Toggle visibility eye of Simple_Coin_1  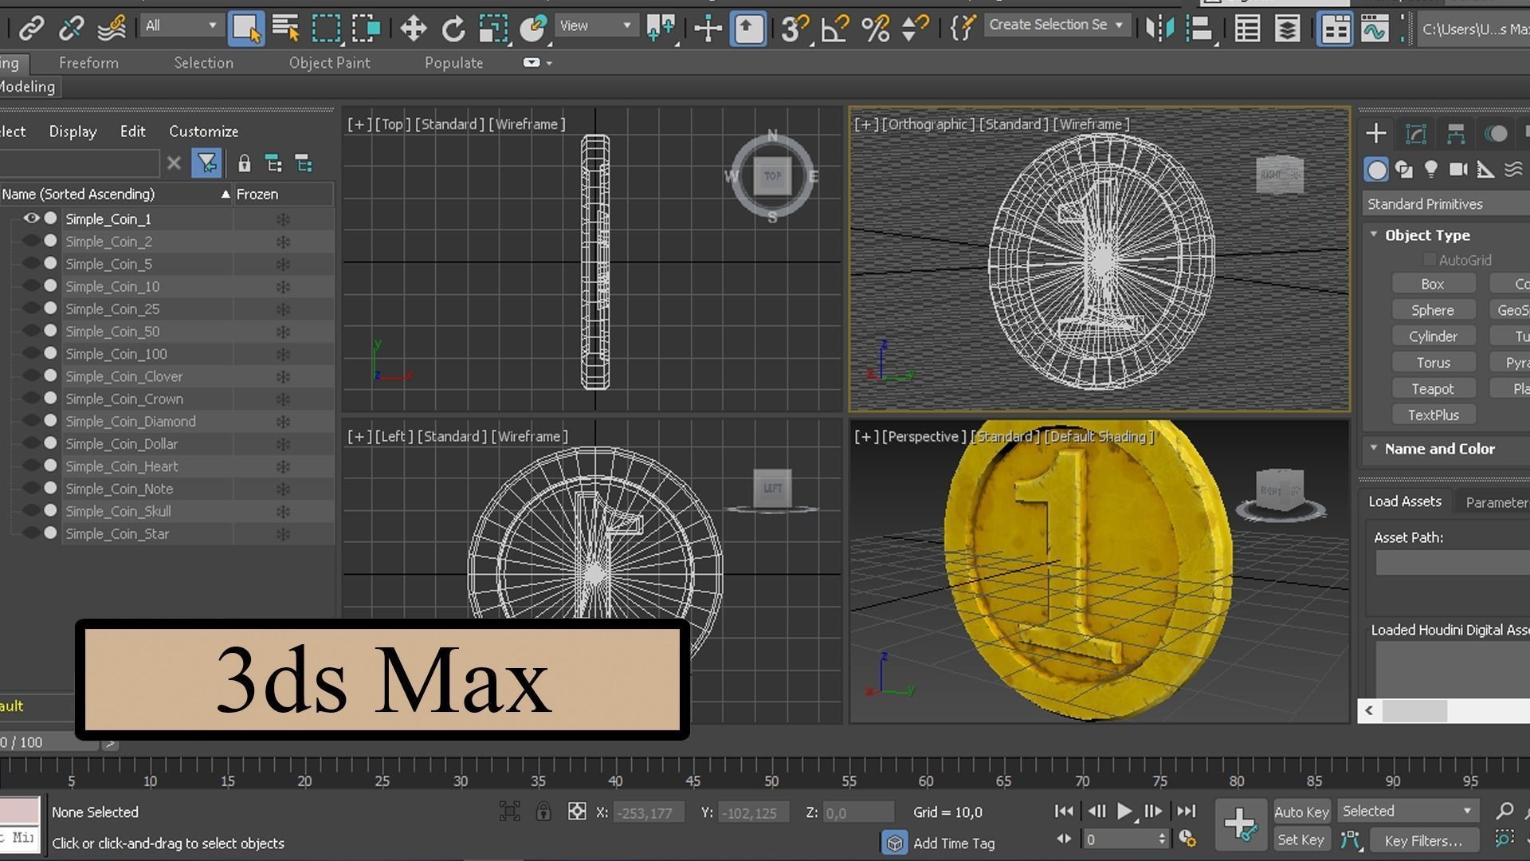pyautogui.click(x=31, y=218)
